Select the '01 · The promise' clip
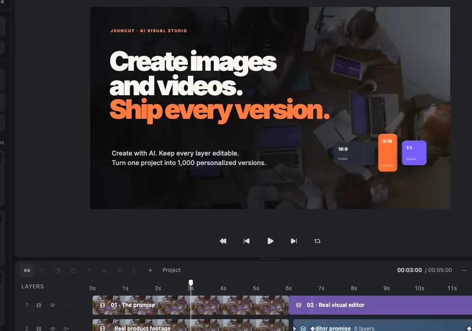Screen dimensions: 472x331 click(x=190, y=305)
